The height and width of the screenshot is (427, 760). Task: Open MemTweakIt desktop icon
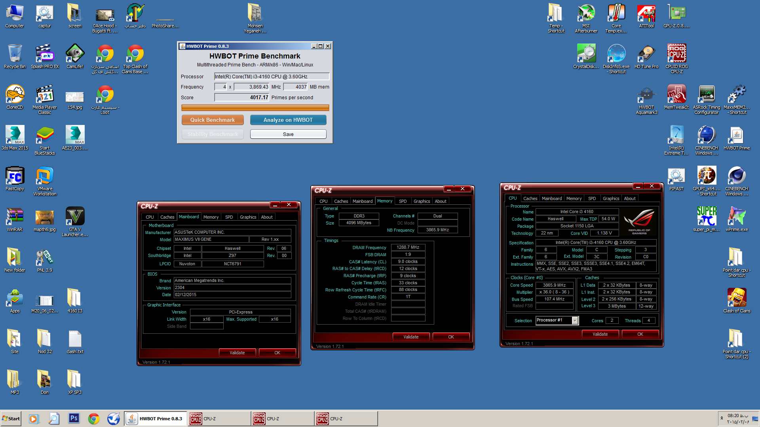[x=676, y=97]
